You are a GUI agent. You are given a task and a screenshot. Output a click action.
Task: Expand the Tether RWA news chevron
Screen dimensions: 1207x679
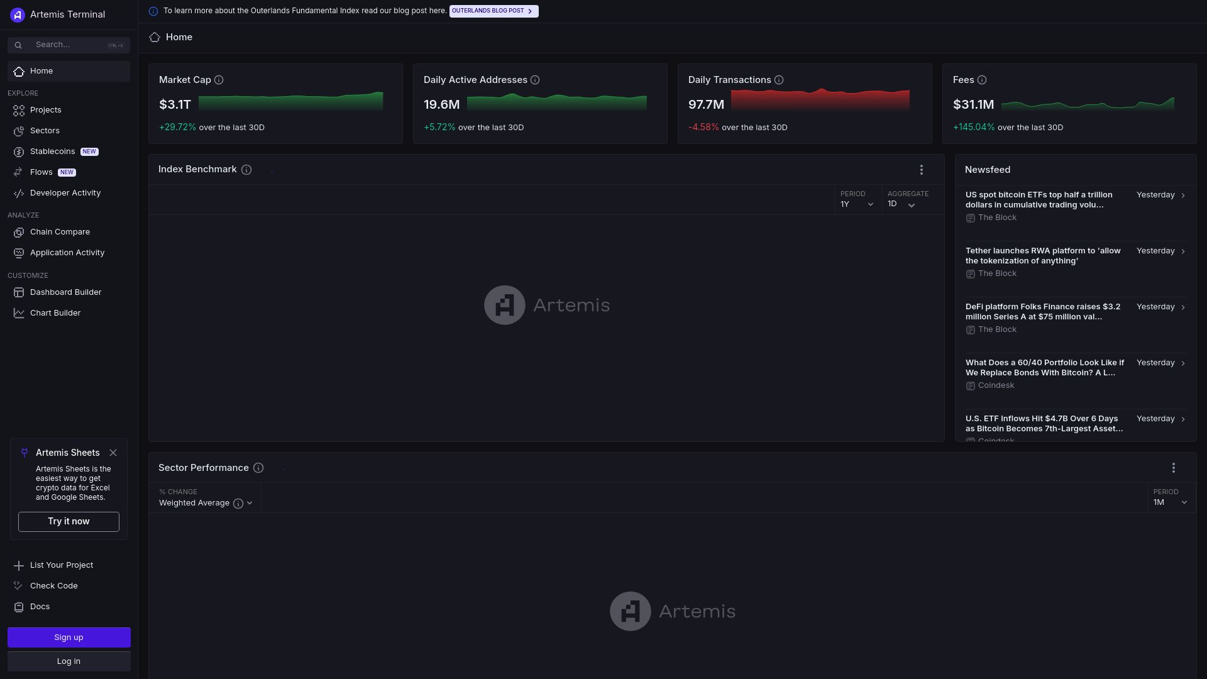pyautogui.click(x=1183, y=251)
